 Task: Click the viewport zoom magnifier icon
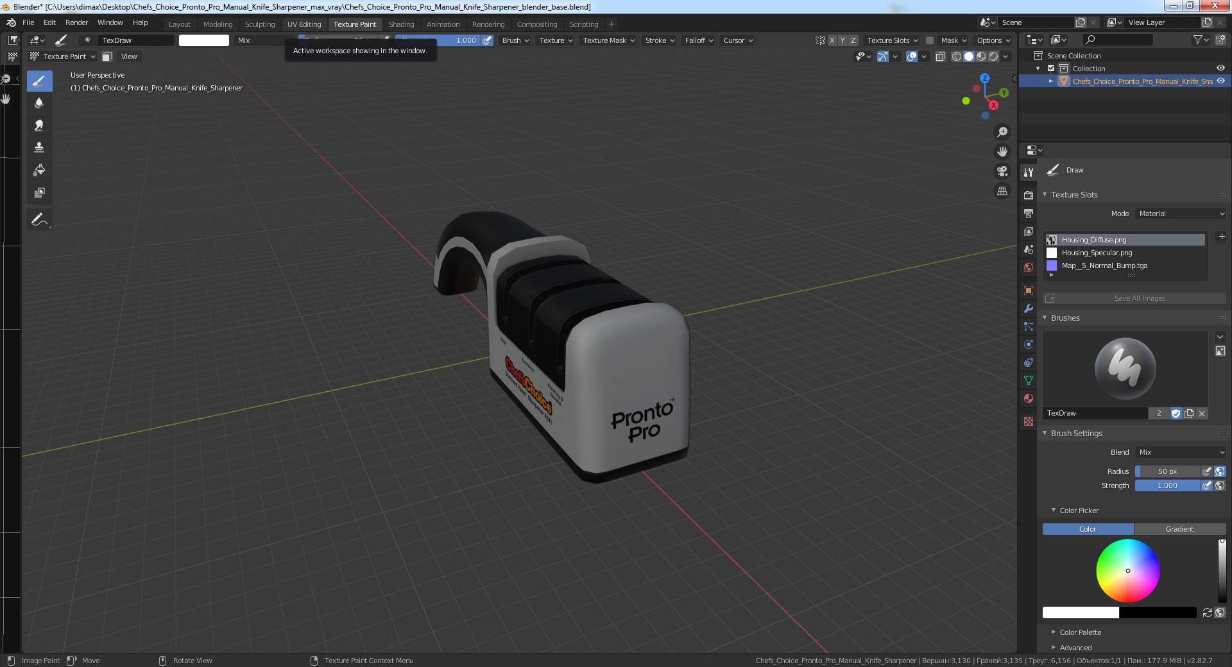click(1002, 132)
